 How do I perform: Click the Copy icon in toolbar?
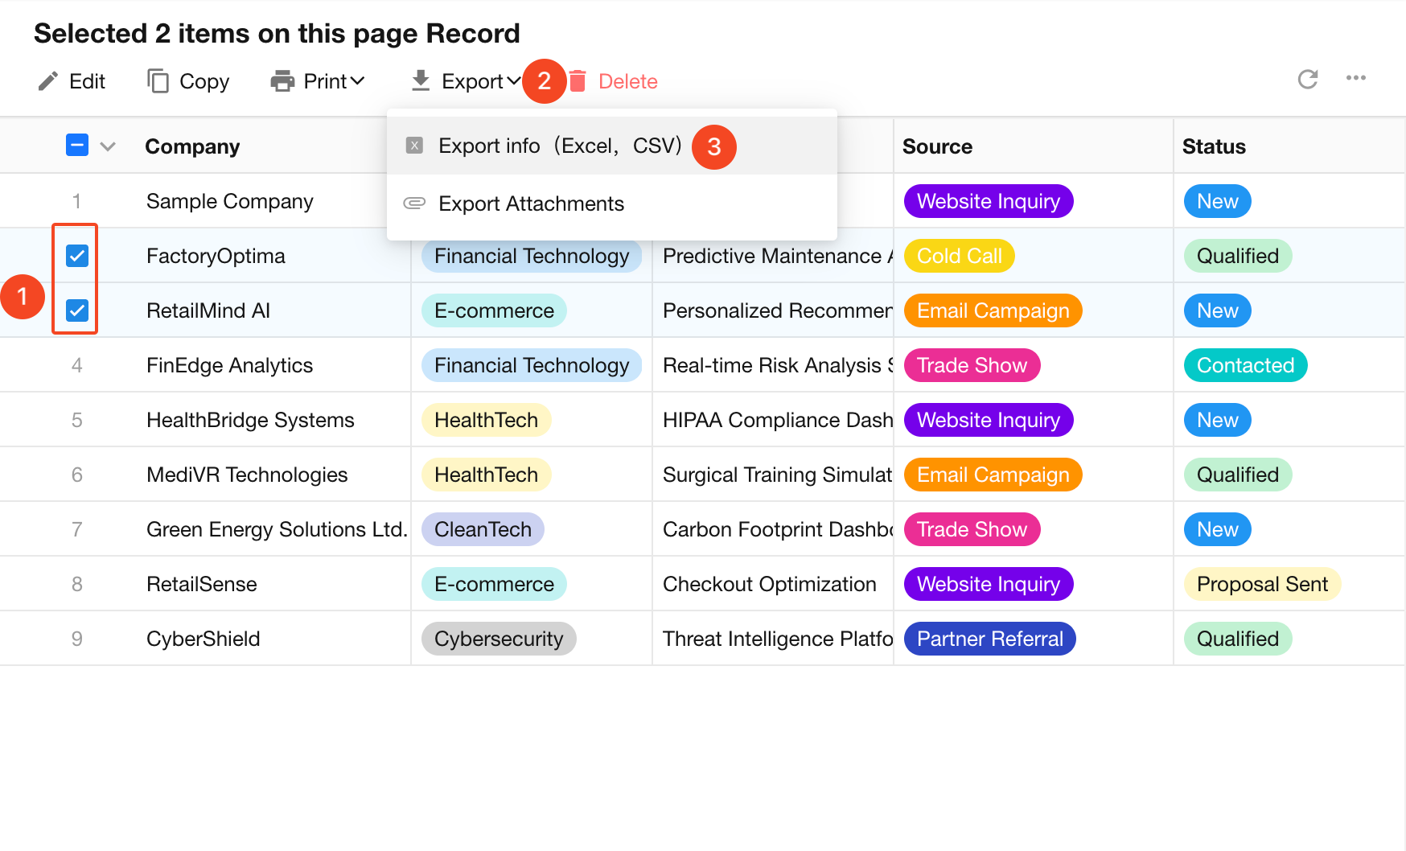[158, 81]
